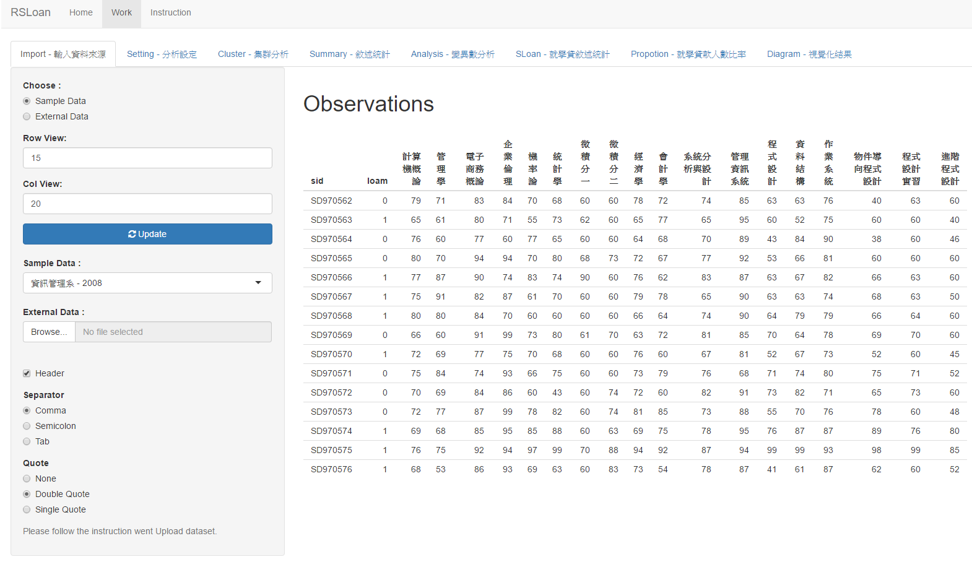
Task: Click the upload instruction note text
Action: [120, 531]
